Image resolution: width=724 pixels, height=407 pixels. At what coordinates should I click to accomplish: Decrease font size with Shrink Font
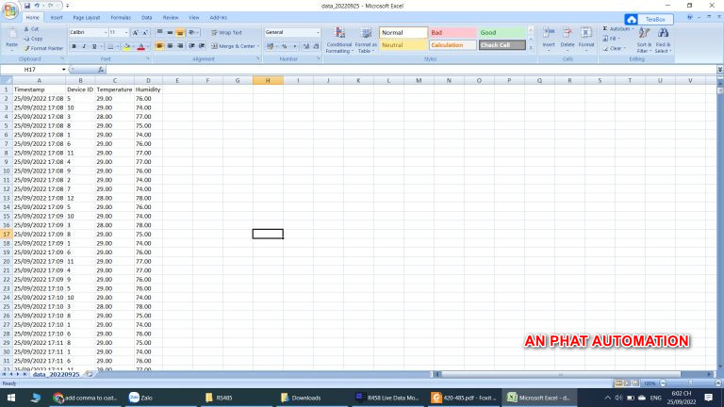point(145,33)
